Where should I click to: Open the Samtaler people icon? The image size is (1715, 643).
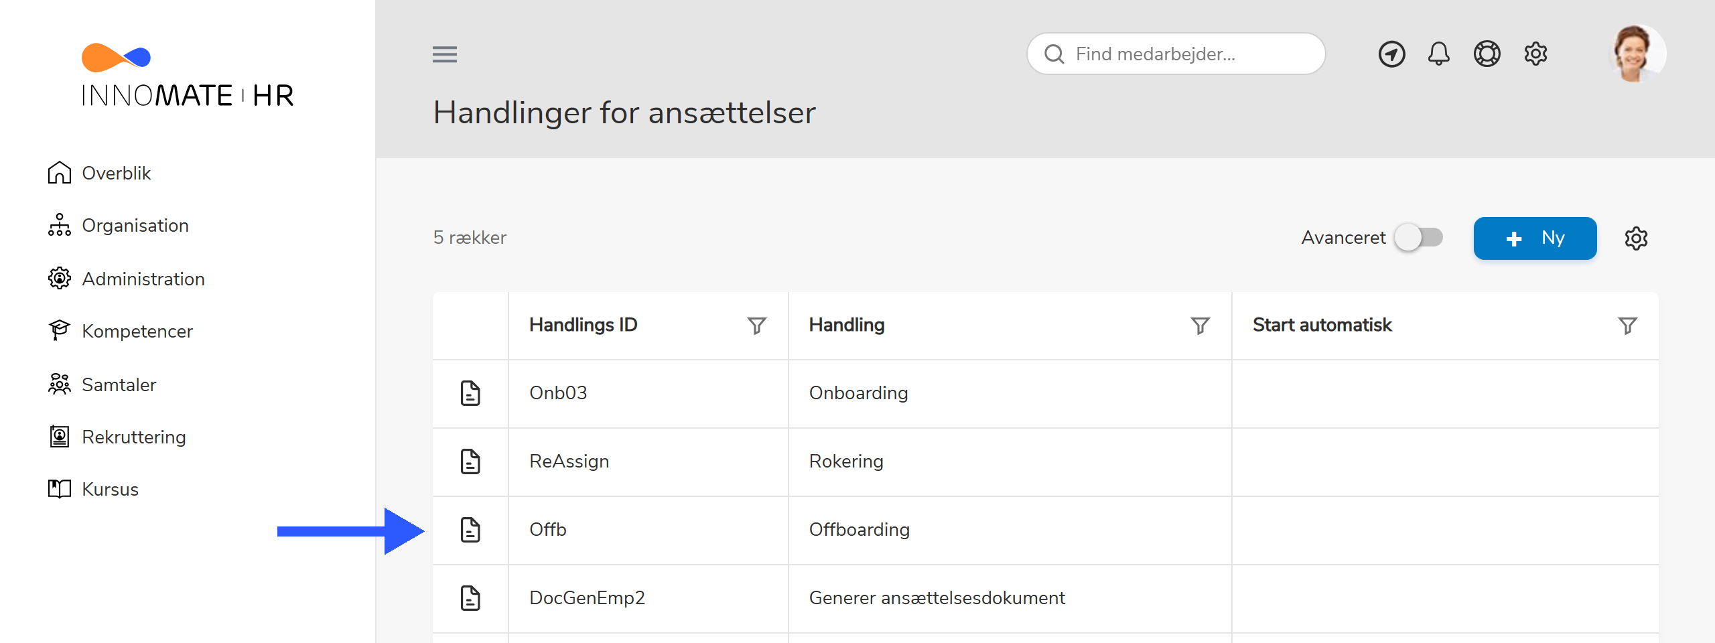(60, 384)
